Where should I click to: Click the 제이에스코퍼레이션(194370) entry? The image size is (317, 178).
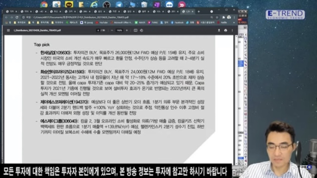coord(65,102)
